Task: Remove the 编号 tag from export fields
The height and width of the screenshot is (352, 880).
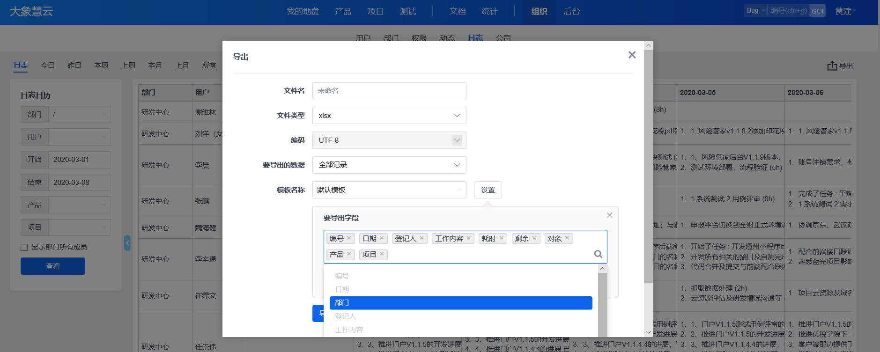Action: click(349, 238)
